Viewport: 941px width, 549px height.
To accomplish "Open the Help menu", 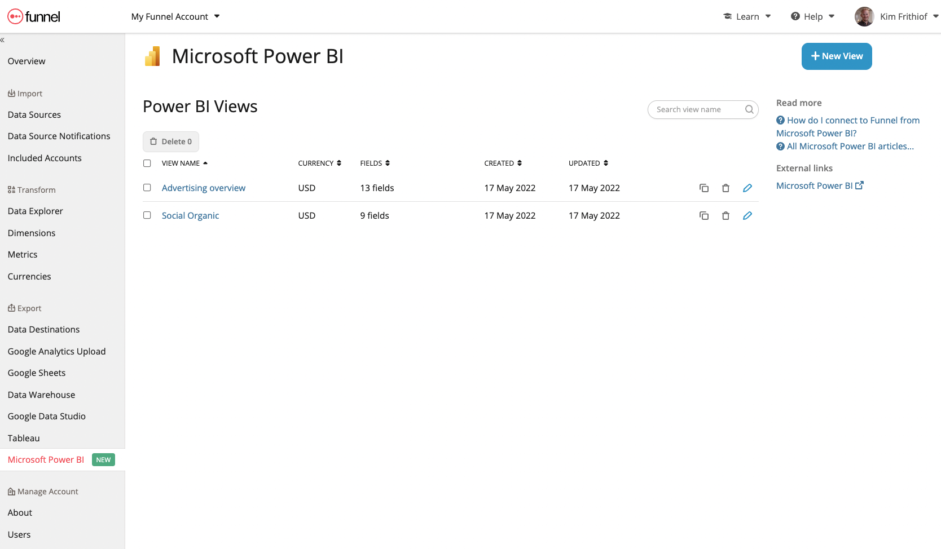I will [x=812, y=16].
